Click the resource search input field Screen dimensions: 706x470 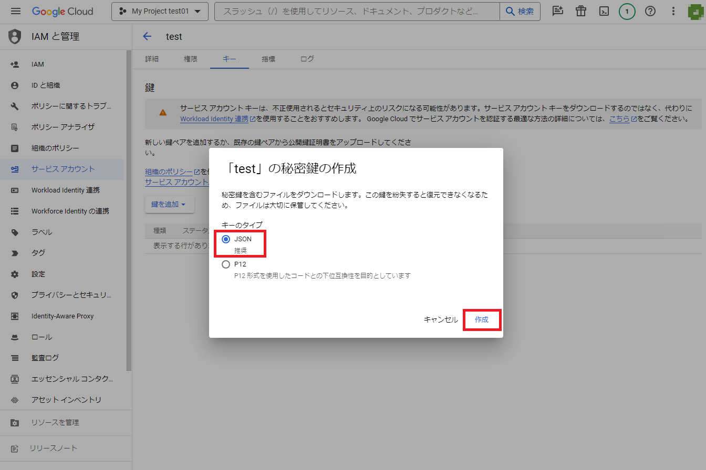click(357, 11)
